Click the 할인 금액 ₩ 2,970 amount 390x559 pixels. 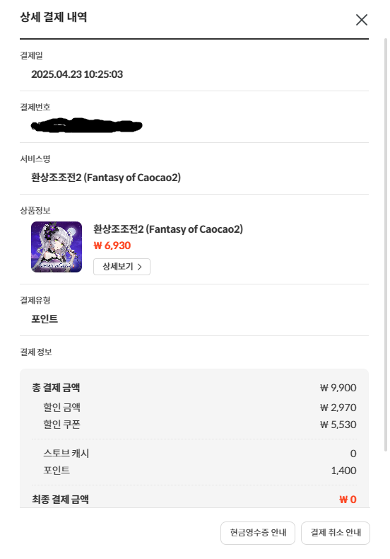(338, 408)
